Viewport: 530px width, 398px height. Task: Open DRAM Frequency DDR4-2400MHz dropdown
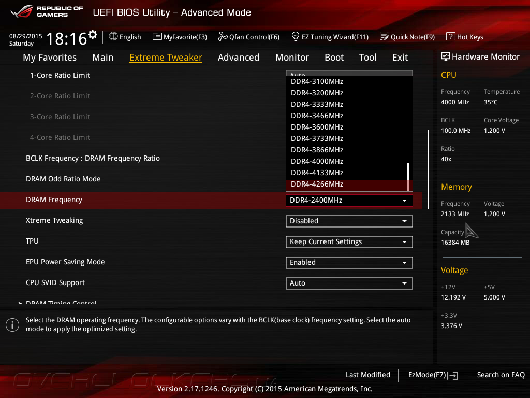coord(349,201)
